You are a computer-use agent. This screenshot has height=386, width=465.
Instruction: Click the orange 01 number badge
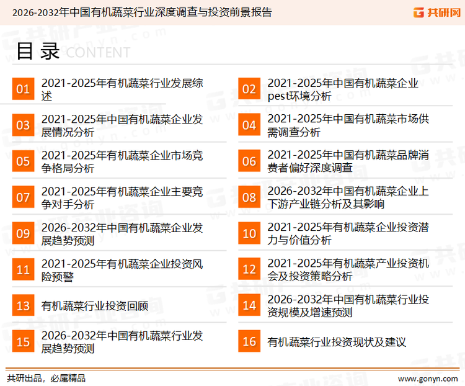pyautogui.click(x=23, y=89)
